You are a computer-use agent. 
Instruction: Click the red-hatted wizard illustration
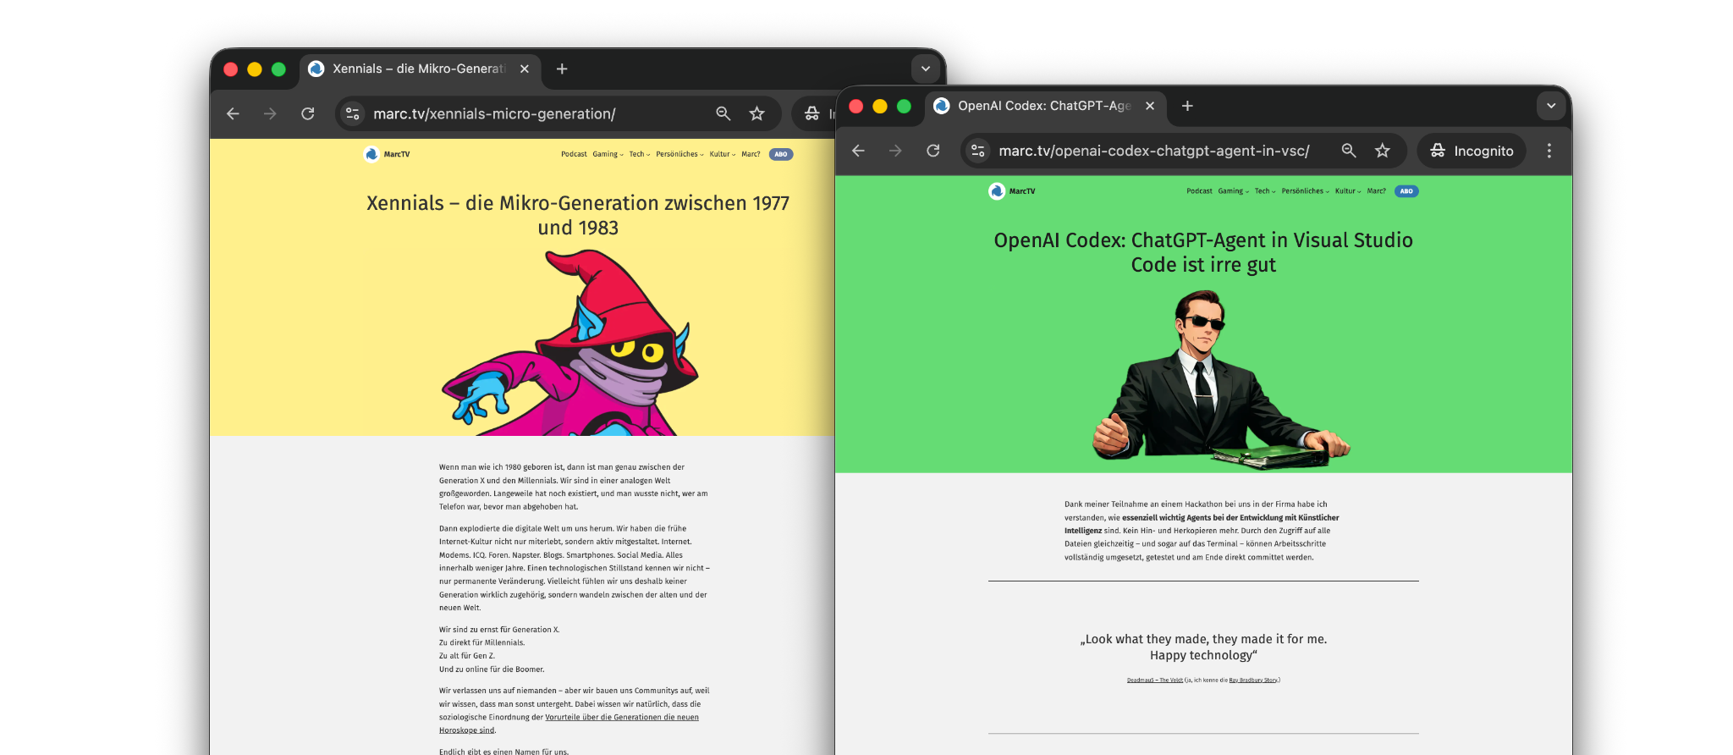(x=570, y=343)
